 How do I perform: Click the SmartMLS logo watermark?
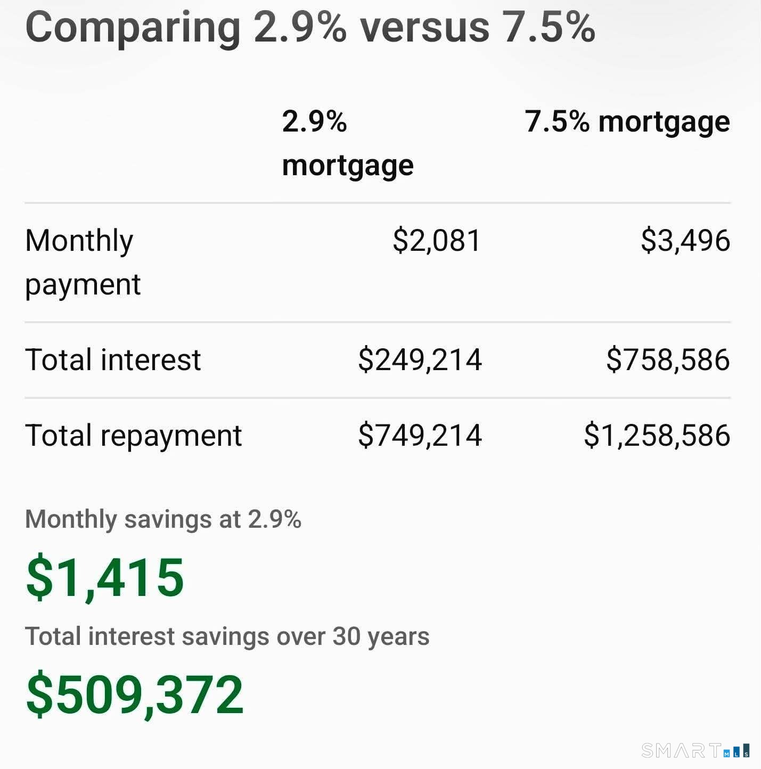pos(695,750)
